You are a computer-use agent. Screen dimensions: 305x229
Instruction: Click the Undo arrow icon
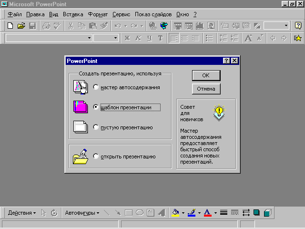coord(118,26)
